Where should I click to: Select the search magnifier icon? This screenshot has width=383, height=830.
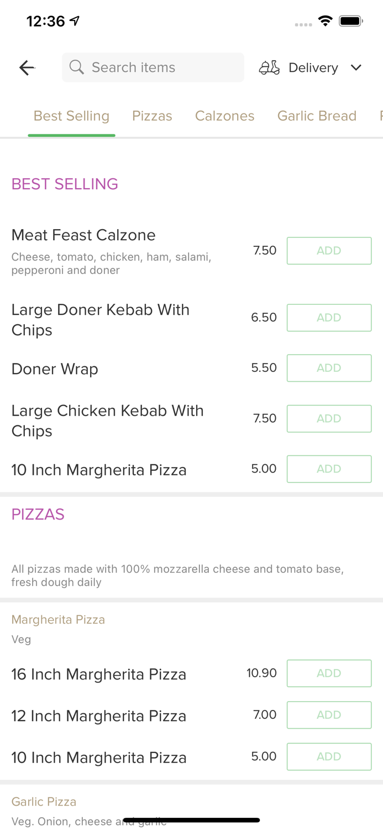tap(77, 67)
